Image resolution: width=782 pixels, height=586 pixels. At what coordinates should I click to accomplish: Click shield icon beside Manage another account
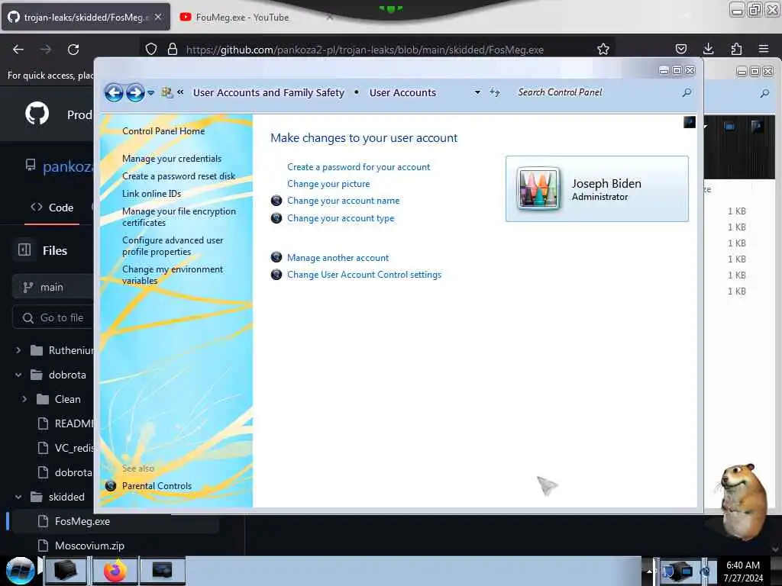276,257
